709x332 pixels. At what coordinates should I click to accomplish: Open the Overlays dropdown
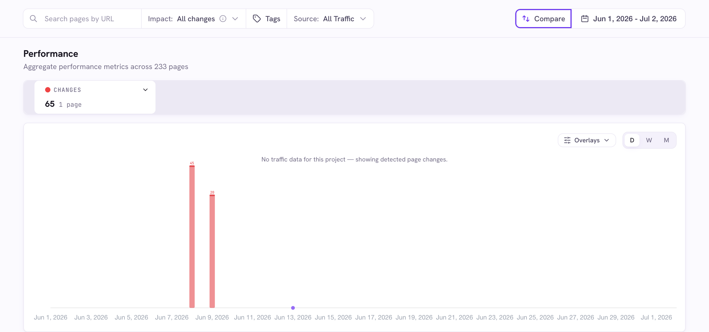pyautogui.click(x=586, y=140)
